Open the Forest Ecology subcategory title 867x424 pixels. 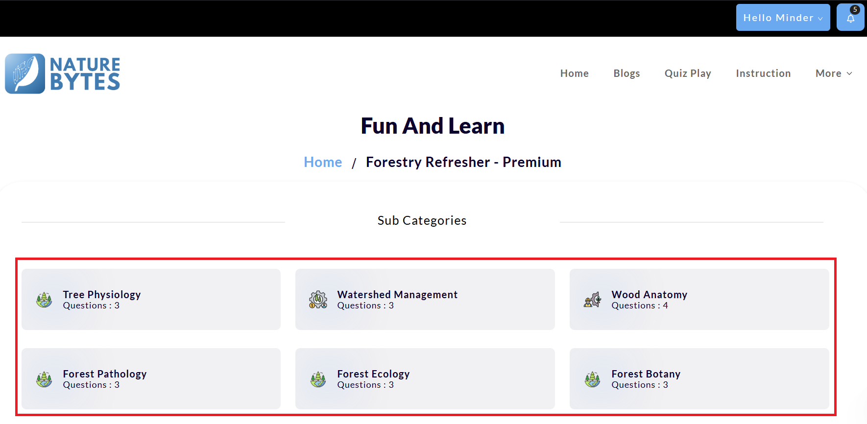[x=373, y=374]
